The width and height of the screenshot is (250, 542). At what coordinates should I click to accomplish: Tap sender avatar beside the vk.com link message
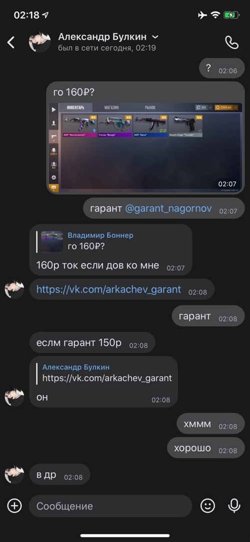(15, 290)
